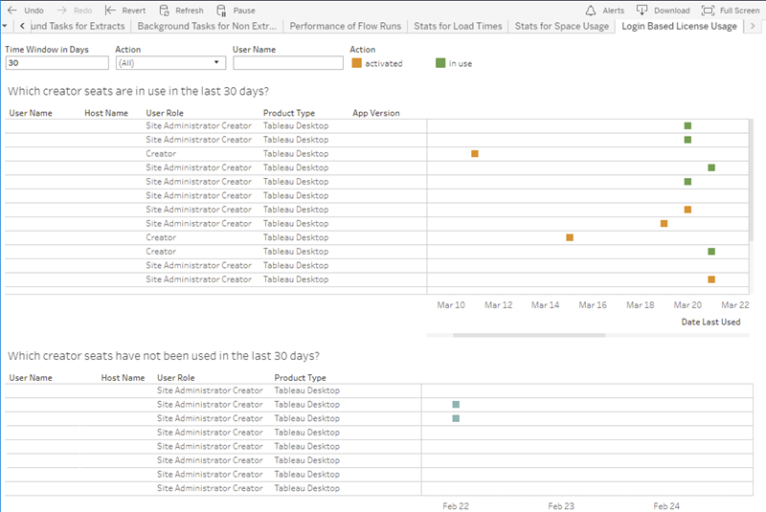This screenshot has width=766, height=512.
Task: Click the Mar 16 axis label
Action: tap(593, 305)
